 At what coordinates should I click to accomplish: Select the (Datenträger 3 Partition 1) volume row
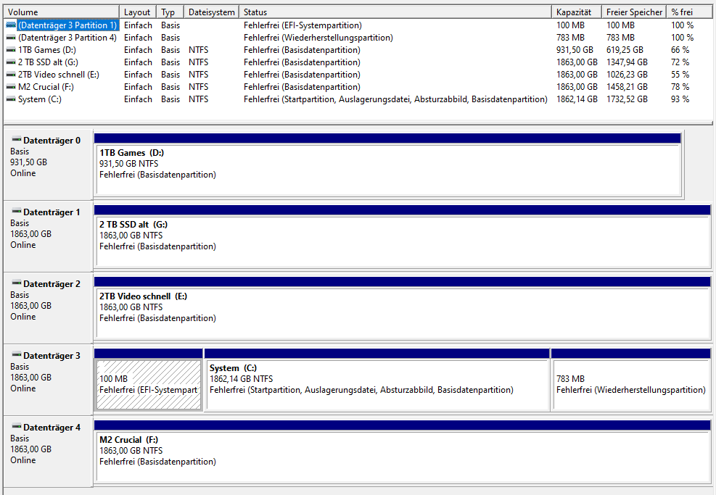tap(358, 25)
